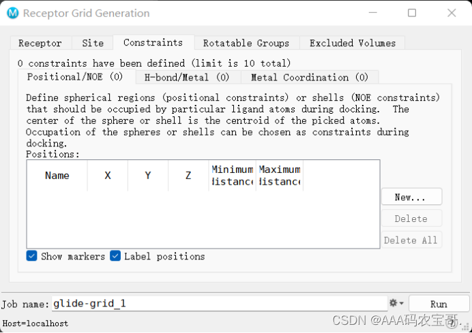Image resolution: width=472 pixels, height=333 pixels.
Task: Select the Positional/NOE (0) sub-tab
Action: 75,77
